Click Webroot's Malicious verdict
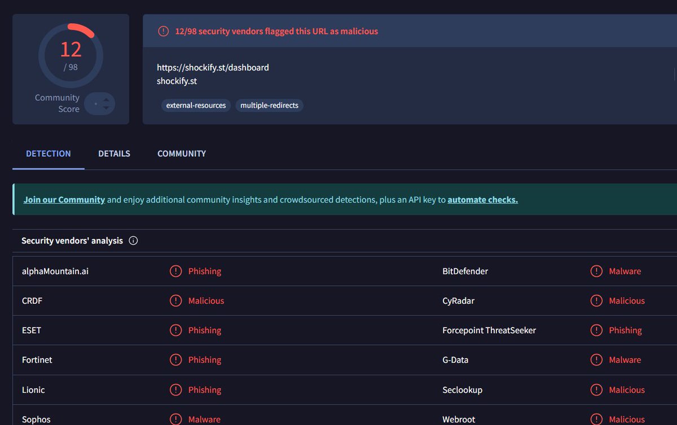 click(627, 419)
